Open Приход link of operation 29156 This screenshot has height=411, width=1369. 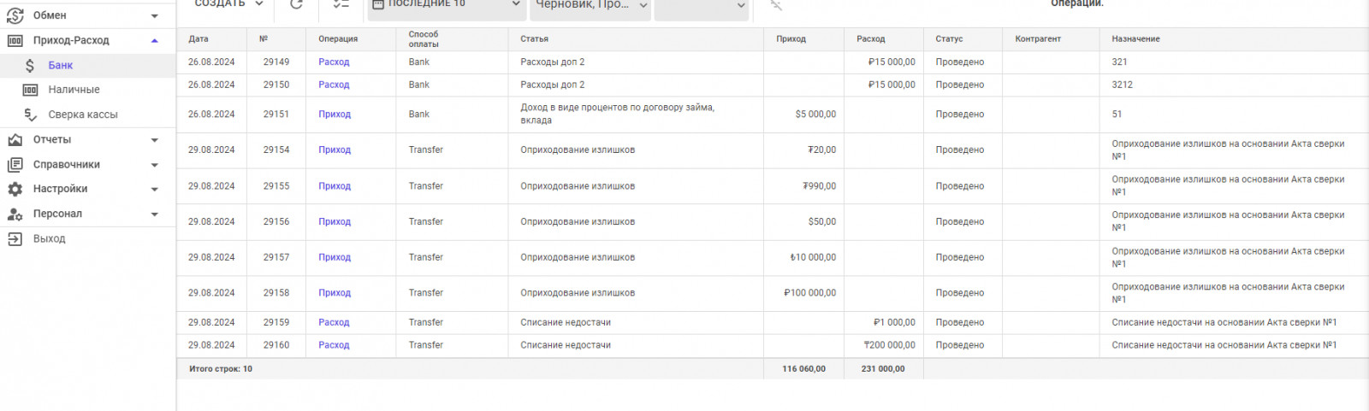click(x=335, y=222)
